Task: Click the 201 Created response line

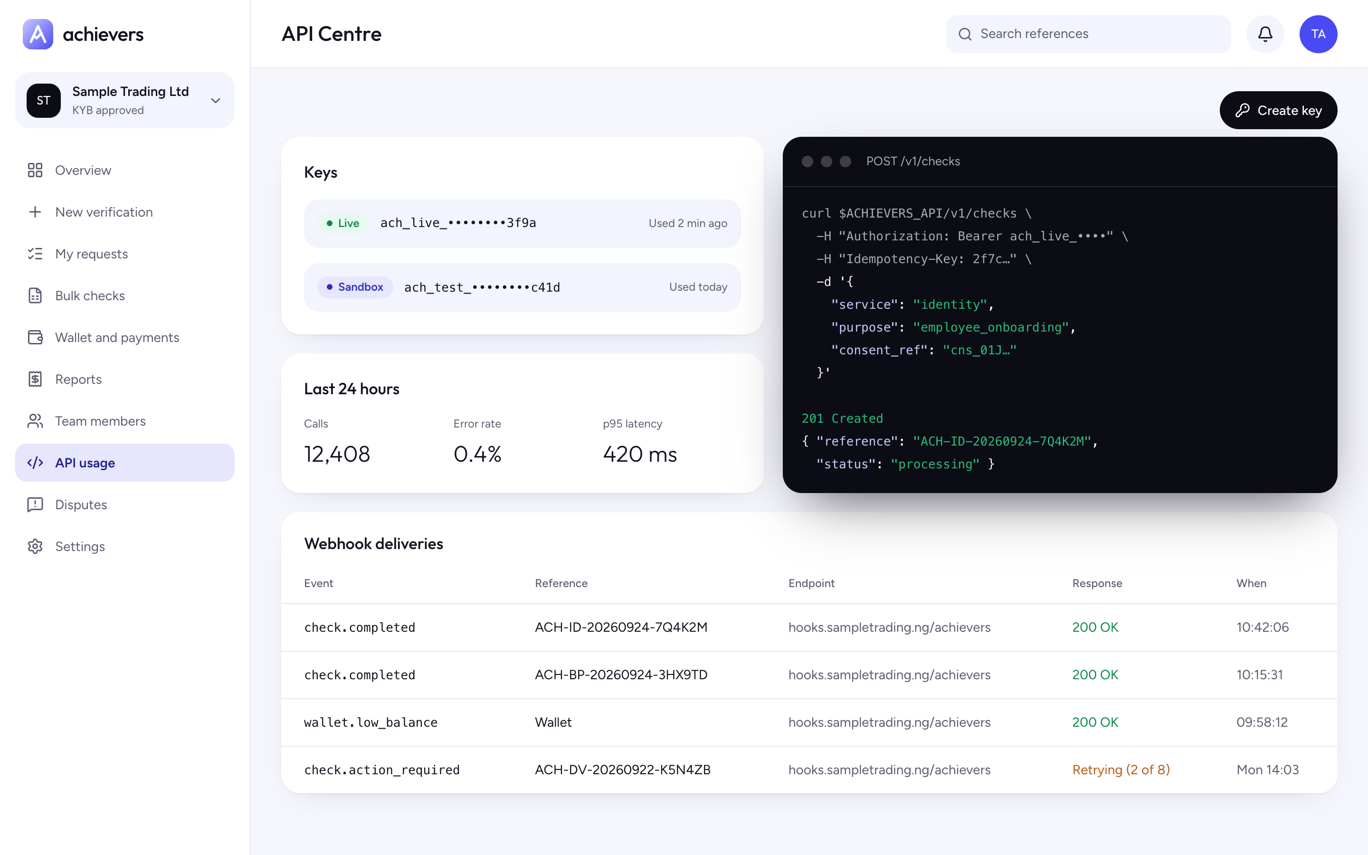Action: [842, 418]
